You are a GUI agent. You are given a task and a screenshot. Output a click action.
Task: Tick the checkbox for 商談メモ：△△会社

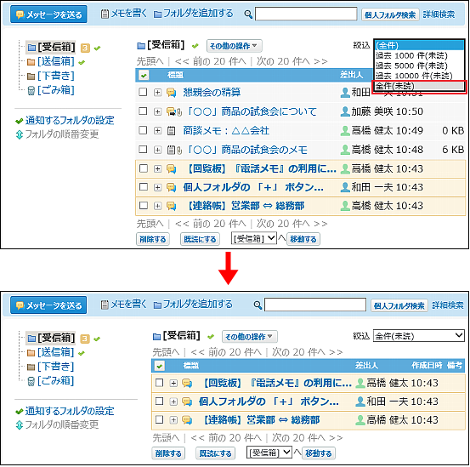[143, 130]
